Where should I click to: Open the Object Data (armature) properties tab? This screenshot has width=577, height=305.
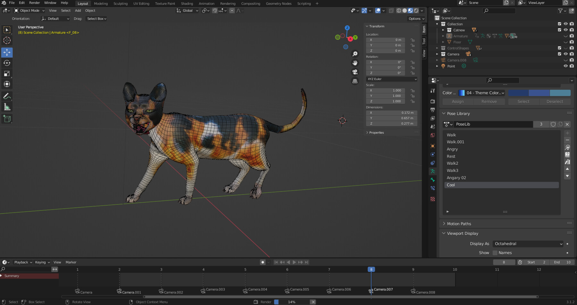point(432,171)
